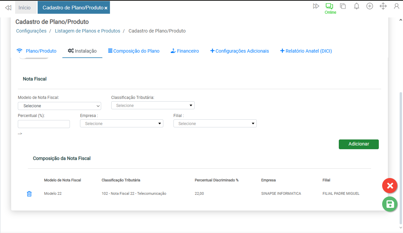Expand the Classificação Tributária dropdown
The width and height of the screenshot is (403, 233).
click(x=153, y=106)
